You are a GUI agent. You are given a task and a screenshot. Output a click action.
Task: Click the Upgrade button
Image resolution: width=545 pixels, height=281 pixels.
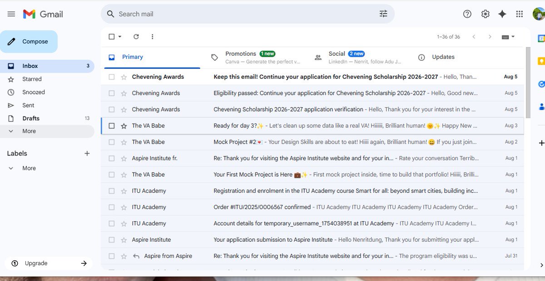49,263
